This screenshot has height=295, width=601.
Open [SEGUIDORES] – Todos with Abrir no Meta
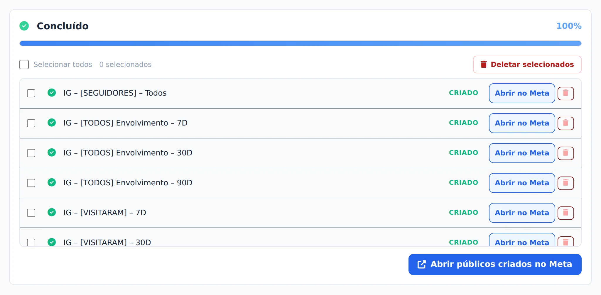(522, 93)
